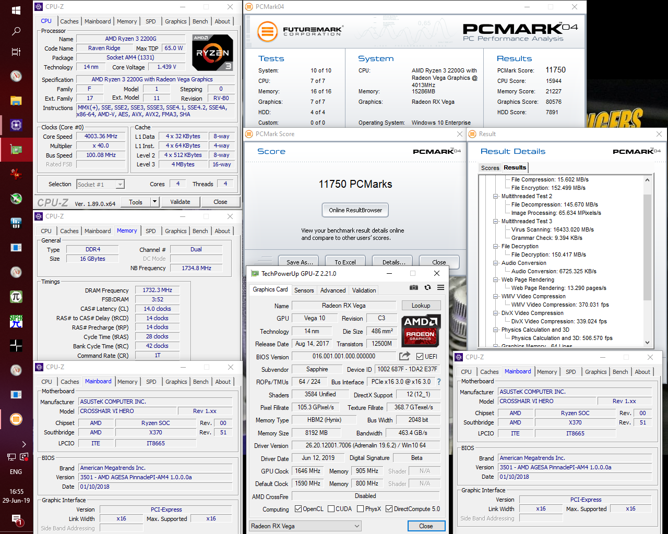The image size is (668, 534).
Task: Open the notification center icon
Action: (x=16, y=519)
